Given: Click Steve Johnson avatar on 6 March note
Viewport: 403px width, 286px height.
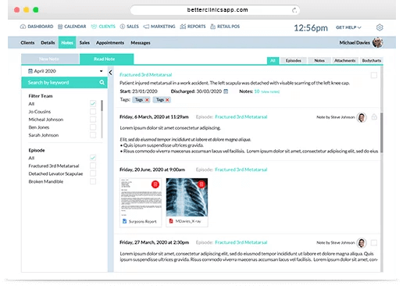Looking at the screenshot, I should tap(362, 117).
